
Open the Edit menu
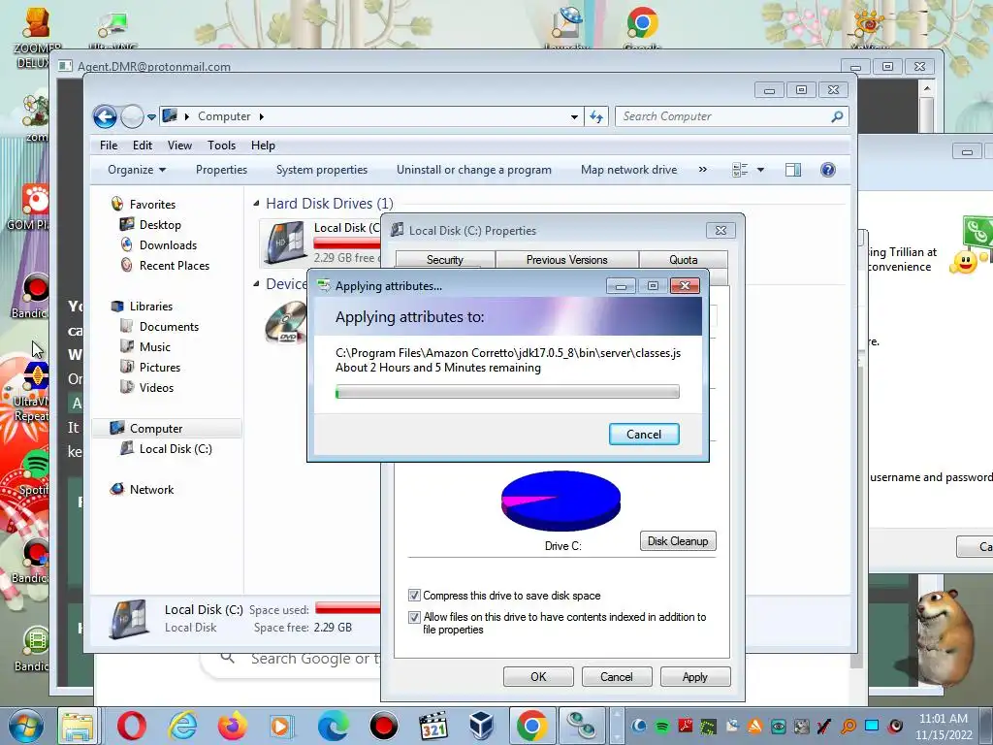(143, 146)
